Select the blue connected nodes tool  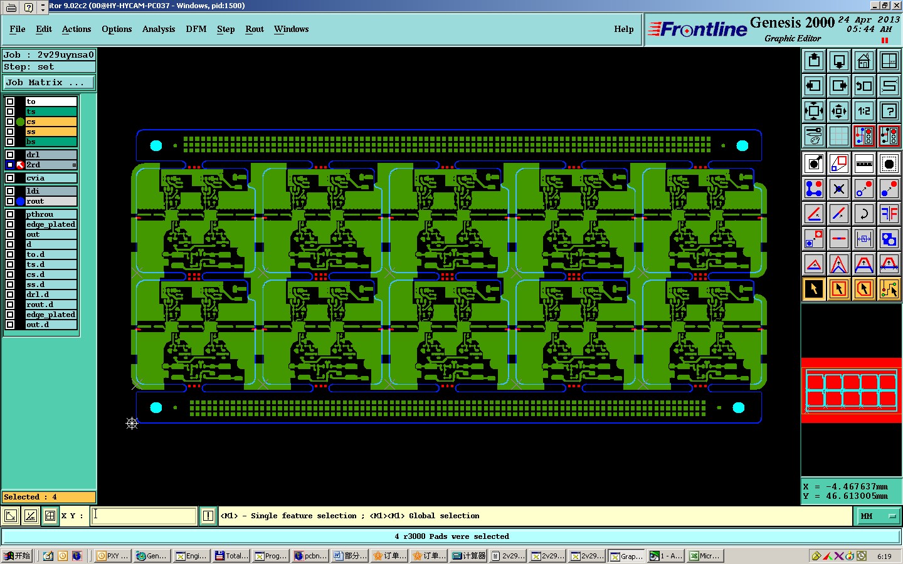(814, 189)
